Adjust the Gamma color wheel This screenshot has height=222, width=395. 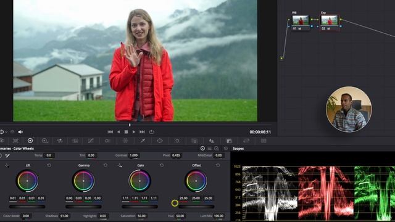click(x=83, y=181)
